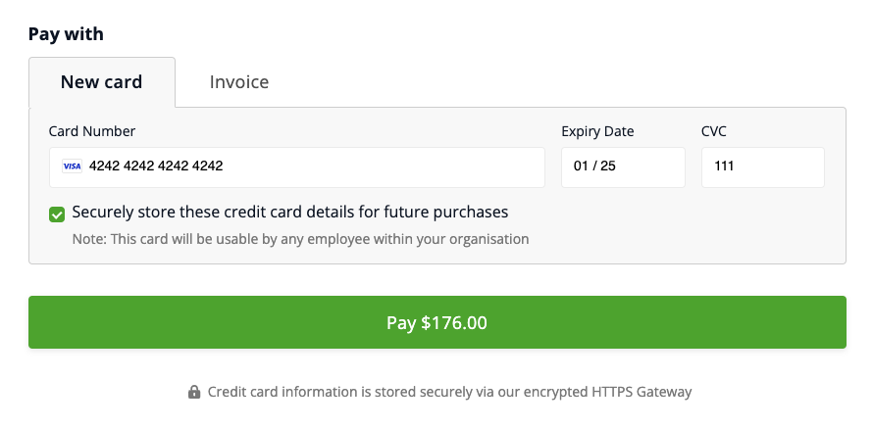The image size is (873, 428).
Task: Click the Visa card brand icon
Action: coord(73,166)
